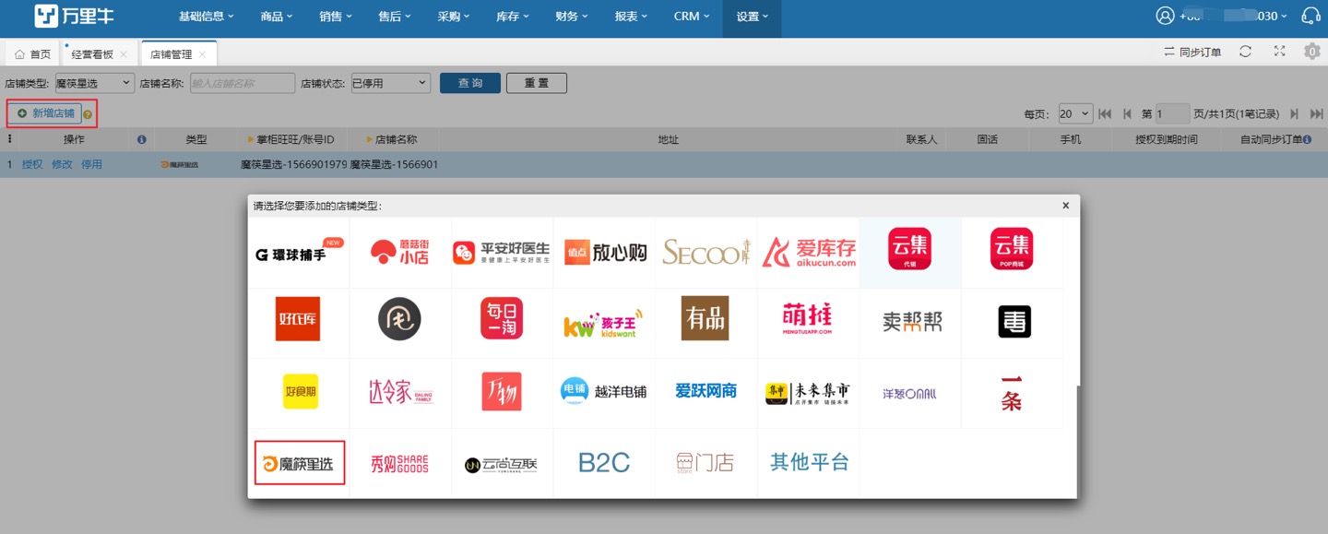Viewport: 1328px width, 534px height.
Task: Expand the 售后 menu
Action: (x=395, y=17)
